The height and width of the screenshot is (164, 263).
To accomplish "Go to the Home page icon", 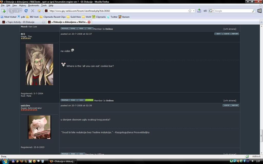I will pos(39,11).
